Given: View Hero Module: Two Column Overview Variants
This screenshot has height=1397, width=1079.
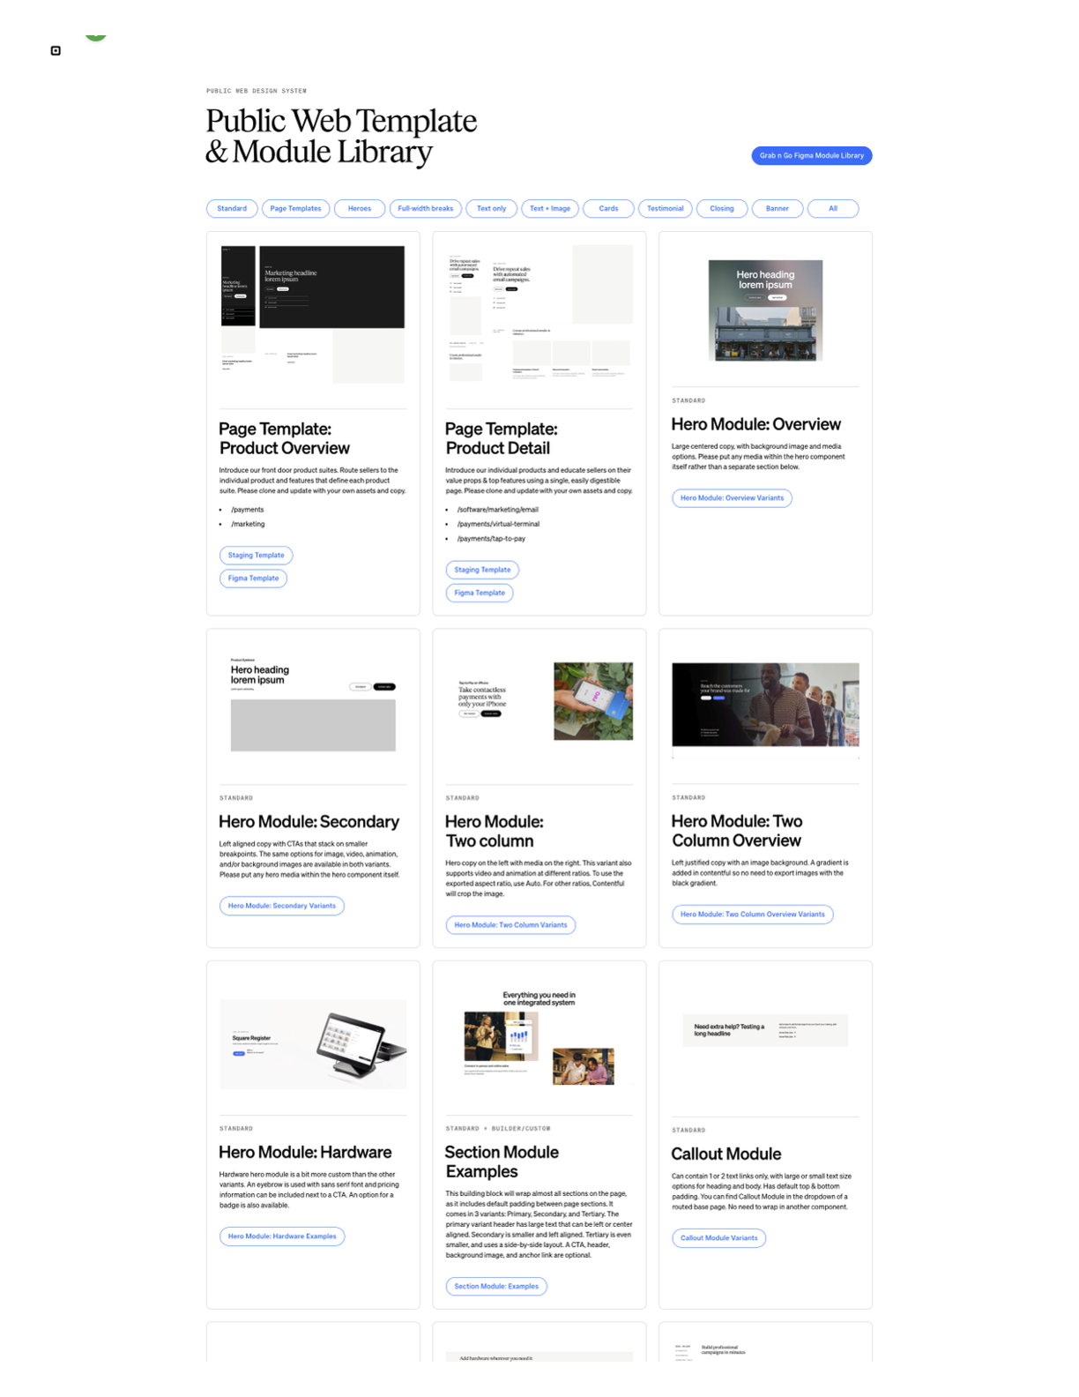Looking at the screenshot, I should pyautogui.click(x=753, y=915).
